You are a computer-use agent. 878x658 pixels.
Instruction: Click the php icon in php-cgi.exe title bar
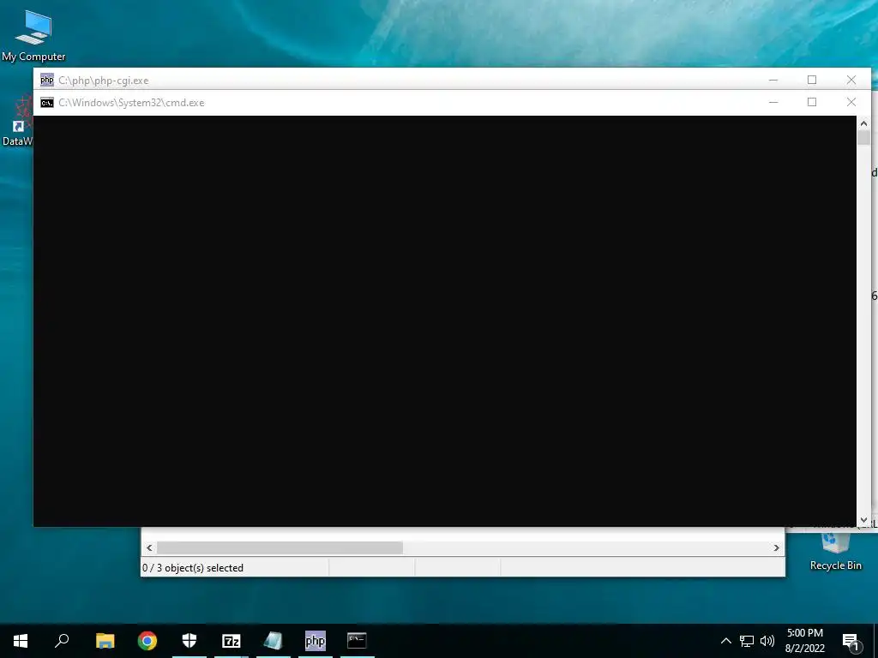point(47,80)
